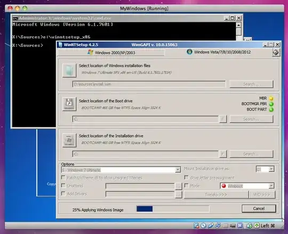
Task: Click Search button for Boot drive
Action: coord(251,119)
